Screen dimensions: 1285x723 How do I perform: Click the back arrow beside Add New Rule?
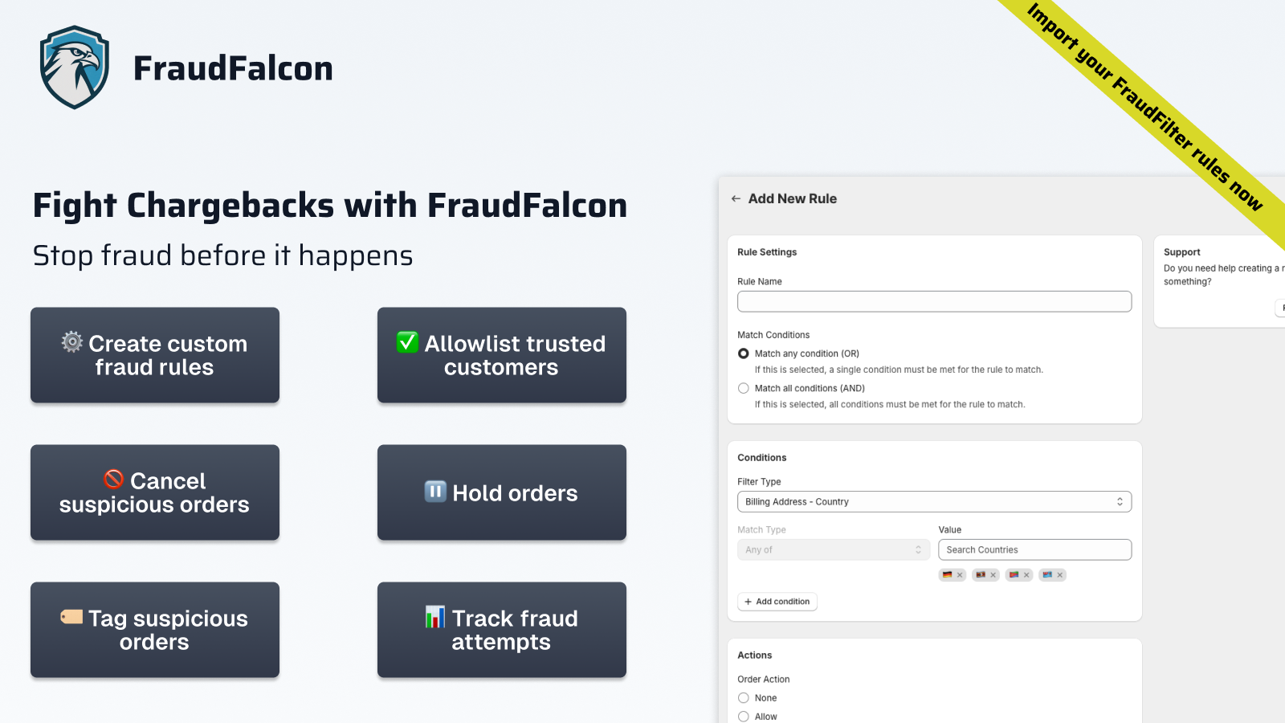pos(736,198)
